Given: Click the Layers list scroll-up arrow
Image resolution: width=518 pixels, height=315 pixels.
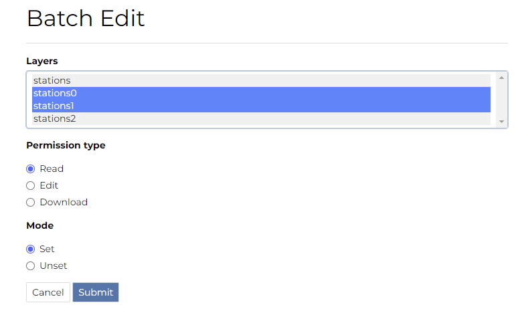Looking at the screenshot, I should [x=502, y=78].
